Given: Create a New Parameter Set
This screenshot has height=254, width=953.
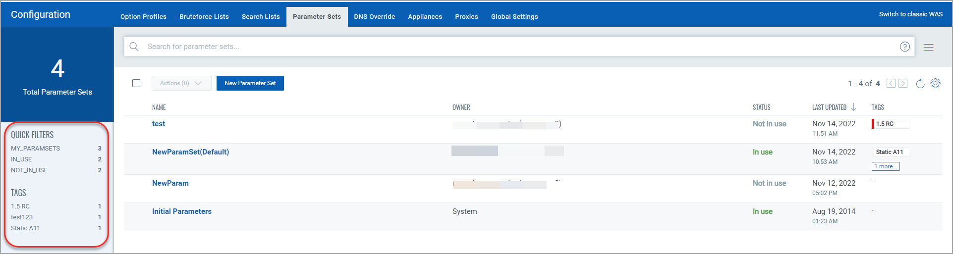Looking at the screenshot, I should pyautogui.click(x=250, y=83).
